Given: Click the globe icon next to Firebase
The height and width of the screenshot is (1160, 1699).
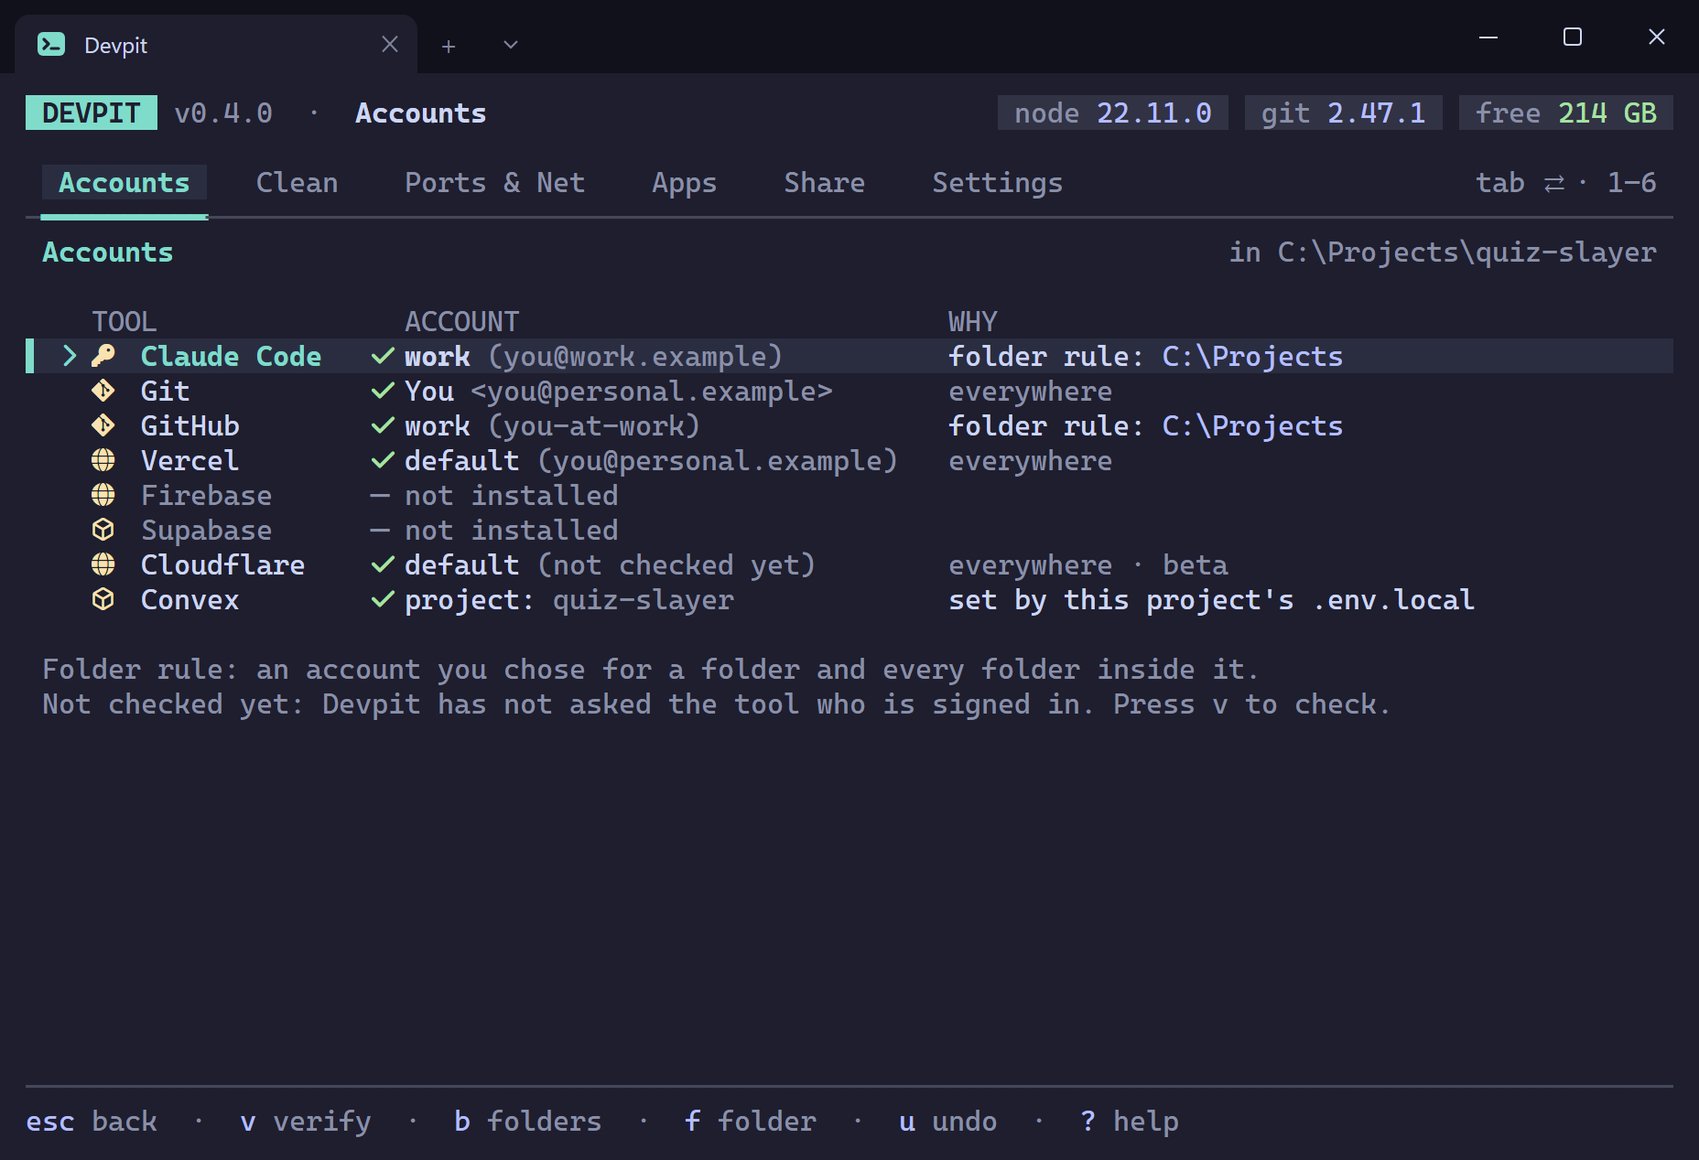Looking at the screenshot, I should [103, 495].
